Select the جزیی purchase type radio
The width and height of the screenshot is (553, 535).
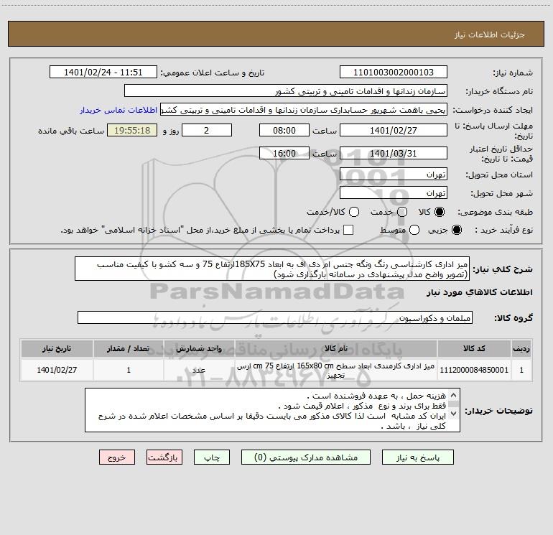(457, 230)
